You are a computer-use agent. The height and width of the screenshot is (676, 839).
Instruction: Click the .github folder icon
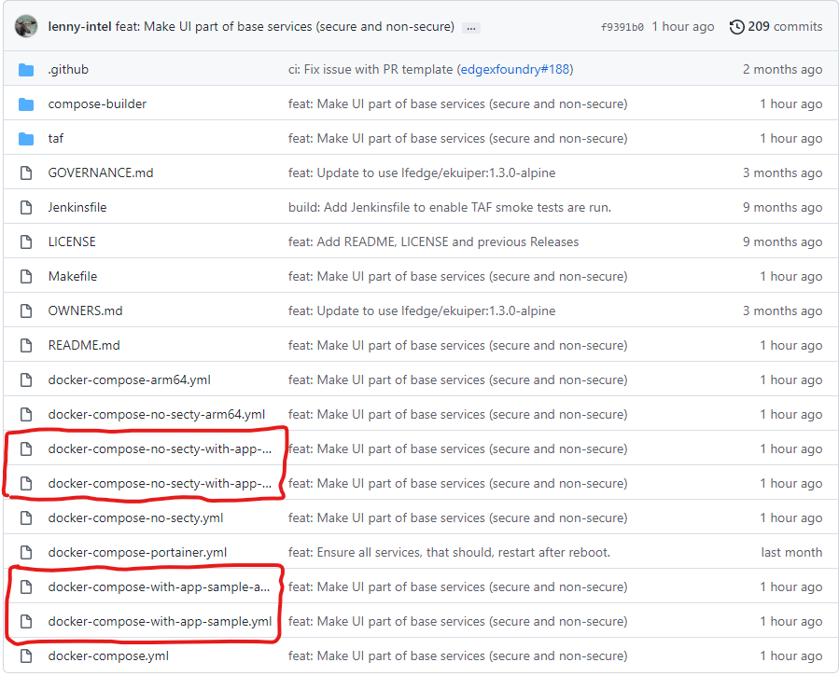(26, 70)
